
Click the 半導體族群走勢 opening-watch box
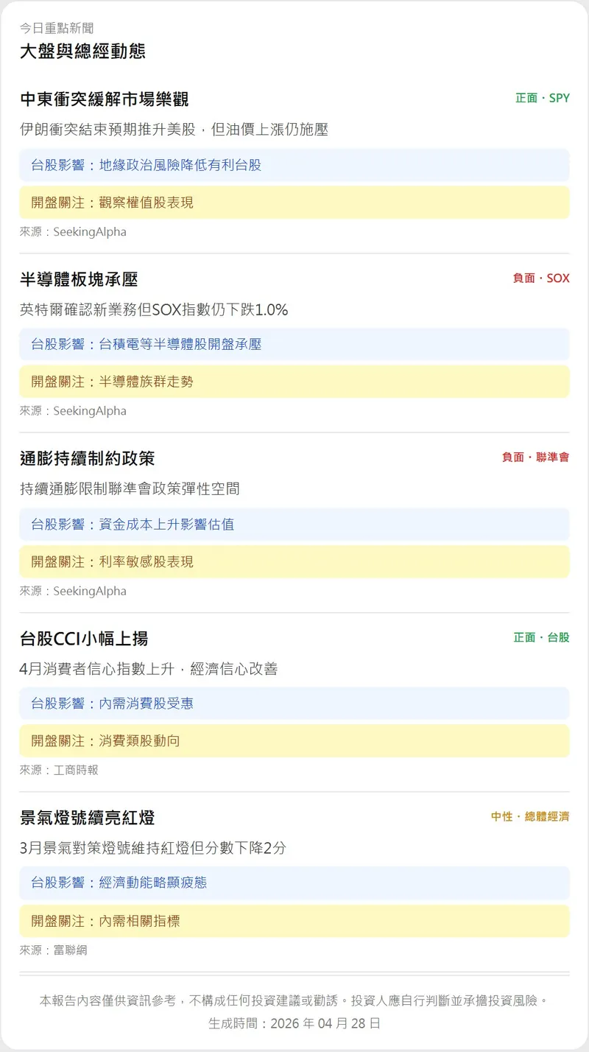[294, 382]
